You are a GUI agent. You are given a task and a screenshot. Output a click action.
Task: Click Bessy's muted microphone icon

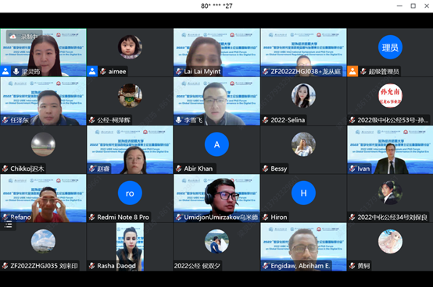pos(266,168)
